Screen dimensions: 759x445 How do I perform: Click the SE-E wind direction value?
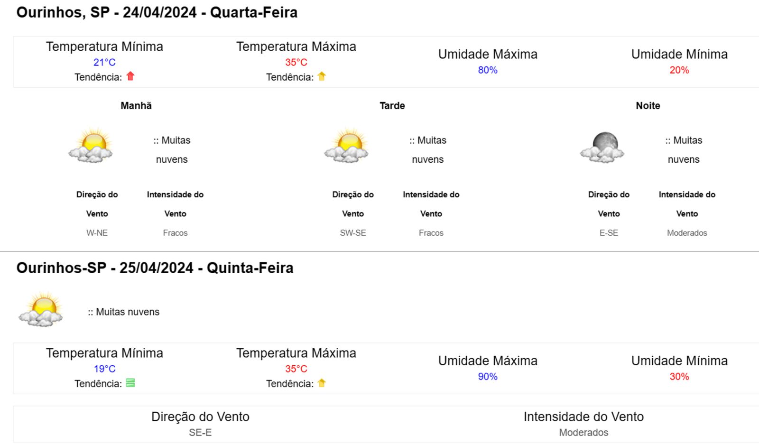click(x=200, y=433)
